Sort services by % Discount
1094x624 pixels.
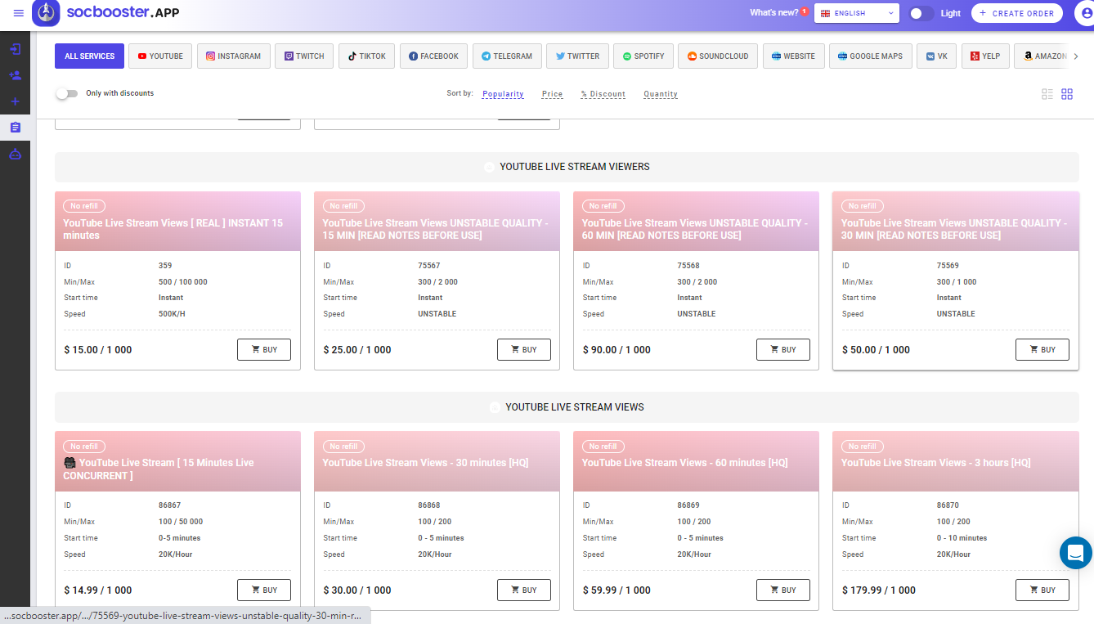[x=603, y=94]
